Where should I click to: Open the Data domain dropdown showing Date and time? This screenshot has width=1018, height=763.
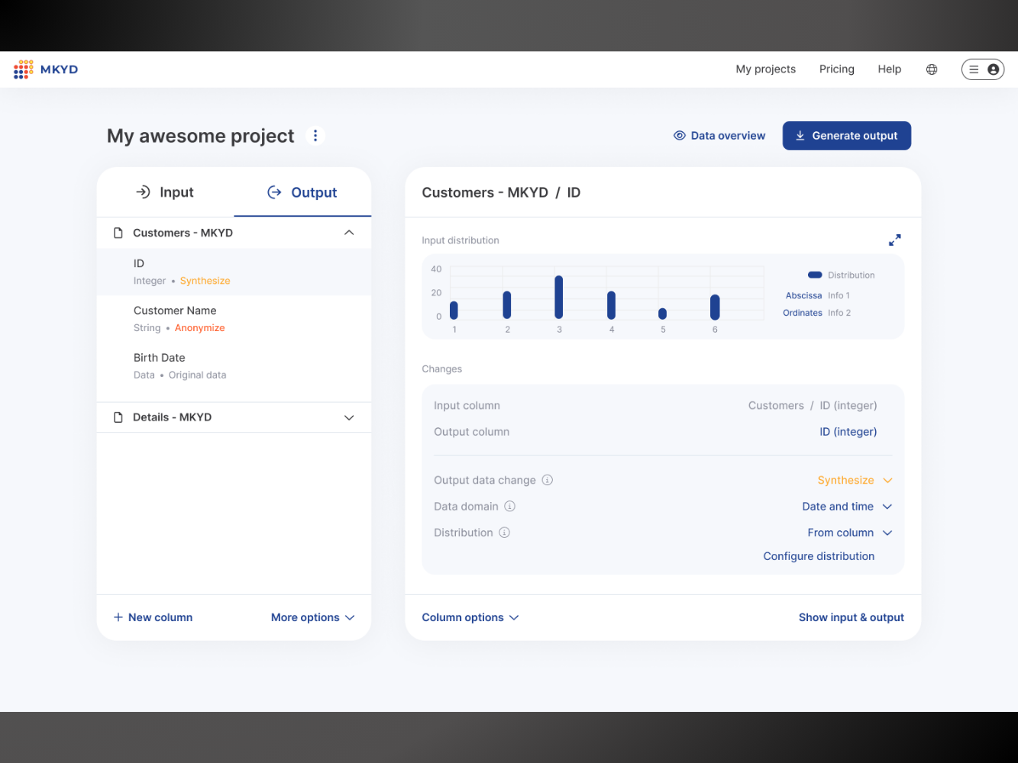pyautogui.click(x=847, y=506)
